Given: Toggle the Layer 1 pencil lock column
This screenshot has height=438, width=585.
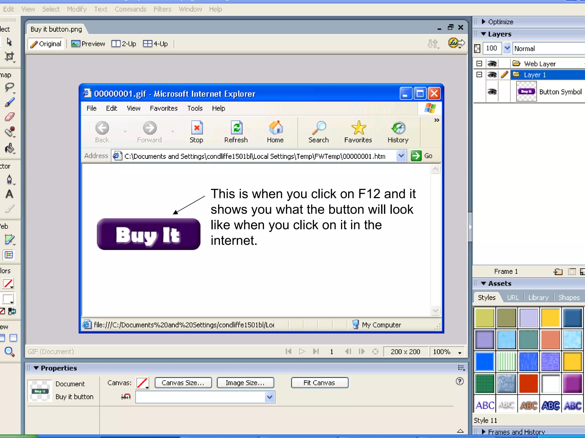Looking at the screenshot, I should click(504, 75).
